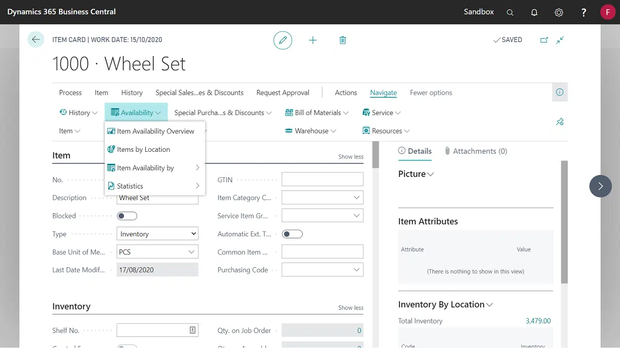Open the settings gear in the top bar

(x=559, y=13)
